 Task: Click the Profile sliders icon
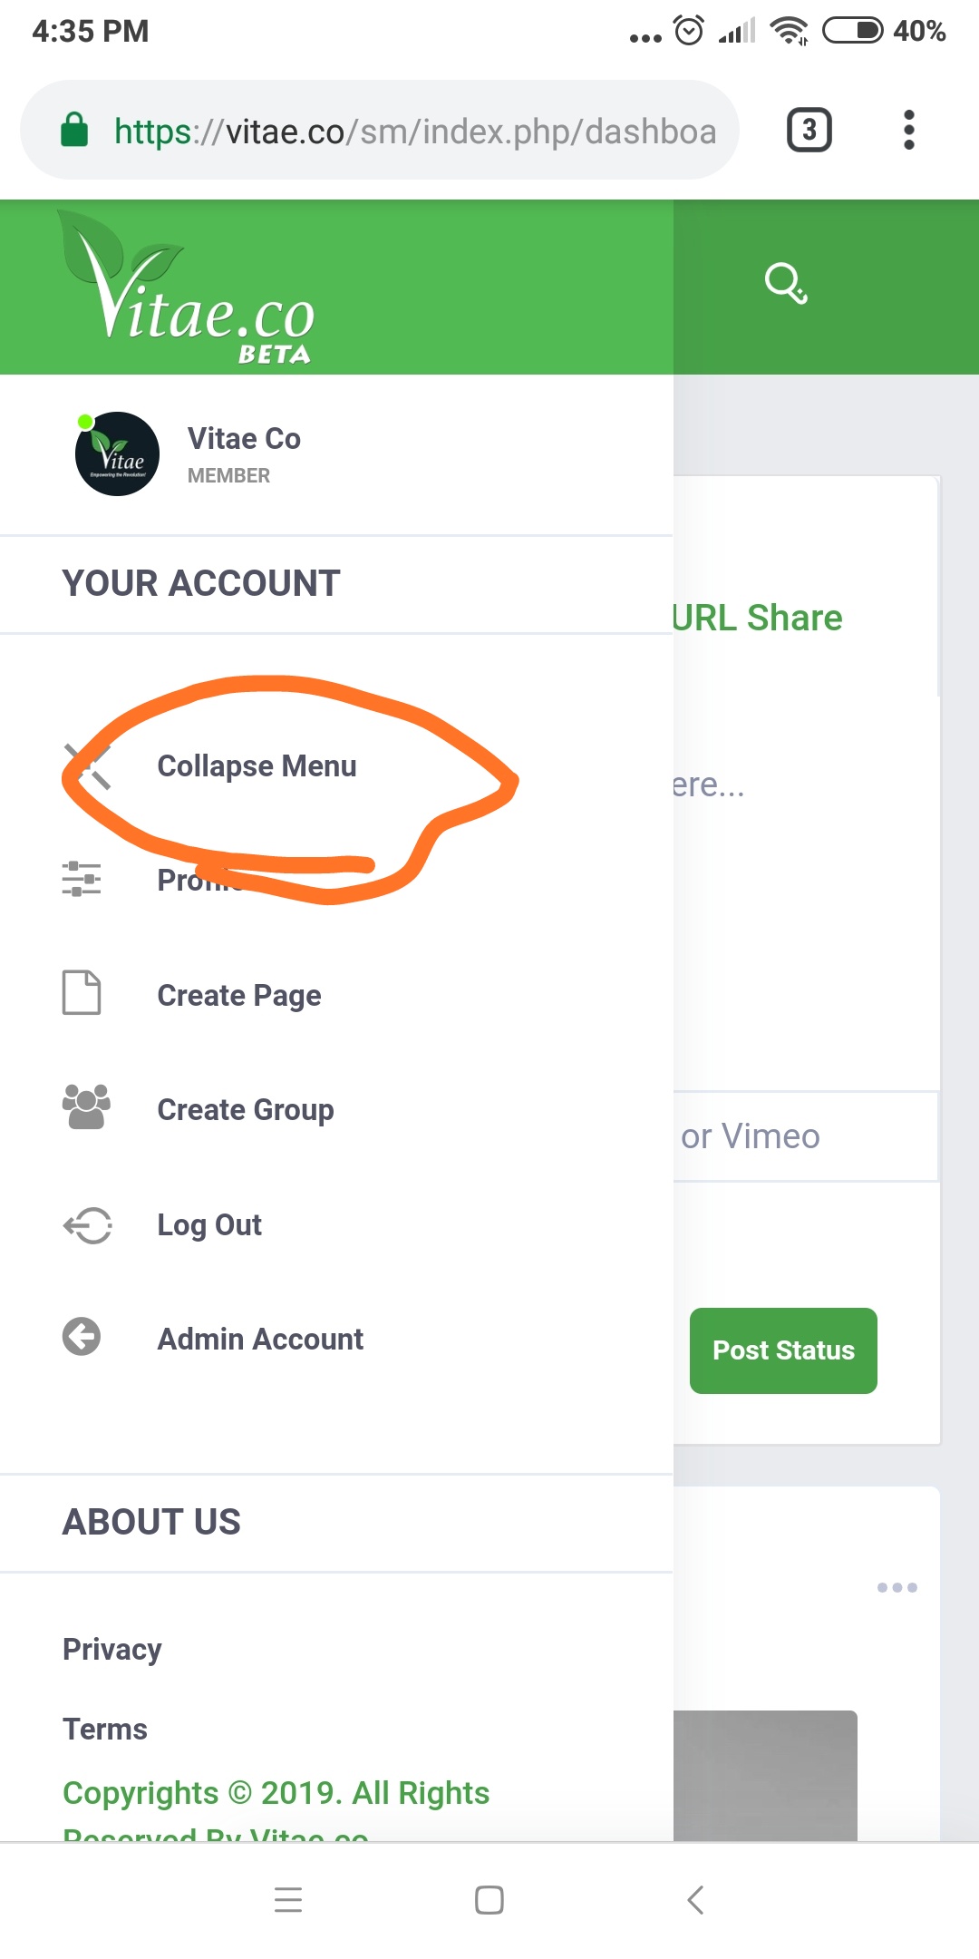point(82,879)
